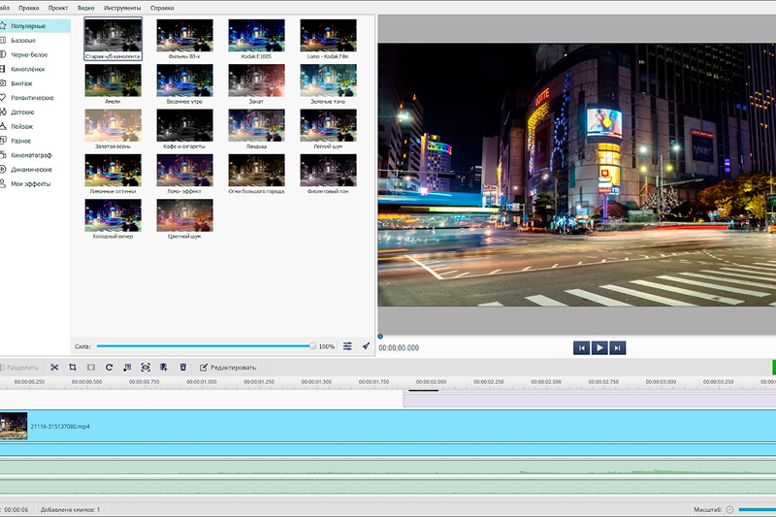Click Редактировать edit button
Viewport: 776px width, 517px height.
[228, 367]
